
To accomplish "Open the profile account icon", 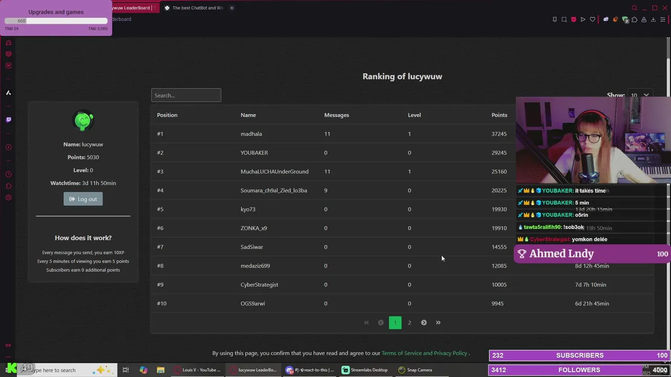I will pos(644,19).
